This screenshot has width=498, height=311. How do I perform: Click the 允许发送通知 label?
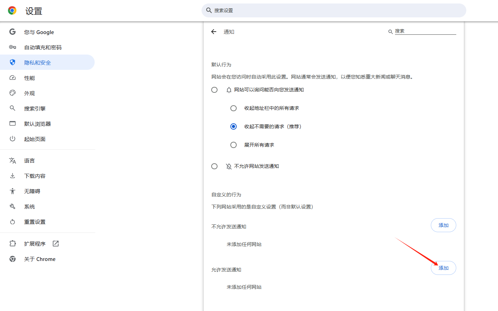coord(226,270)
